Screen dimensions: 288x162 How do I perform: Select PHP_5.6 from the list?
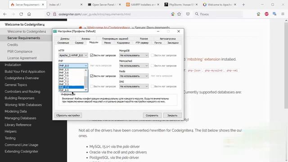[71, 73]
